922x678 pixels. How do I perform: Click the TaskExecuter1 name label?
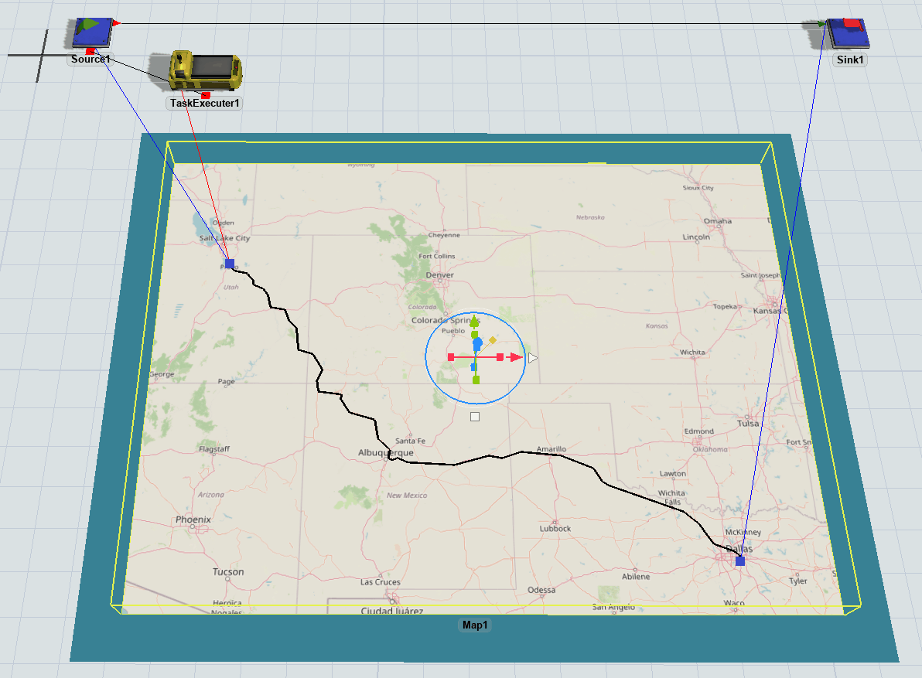pos(205,103)
